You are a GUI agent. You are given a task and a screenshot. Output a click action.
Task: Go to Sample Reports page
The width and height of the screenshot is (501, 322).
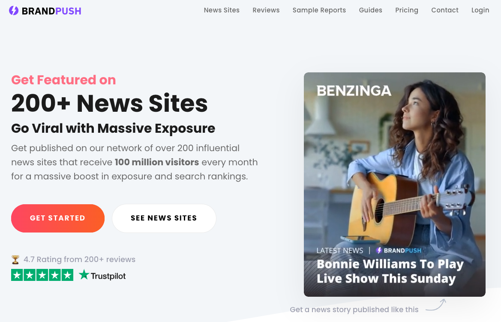319,10
